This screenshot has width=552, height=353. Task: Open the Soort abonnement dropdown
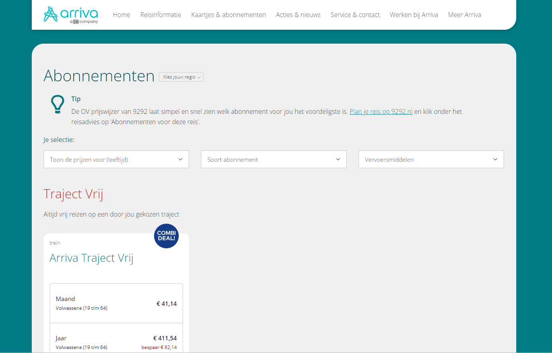pos(273,159)
